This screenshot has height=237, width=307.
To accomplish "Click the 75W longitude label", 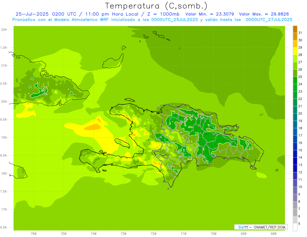I will coord(64,234).
